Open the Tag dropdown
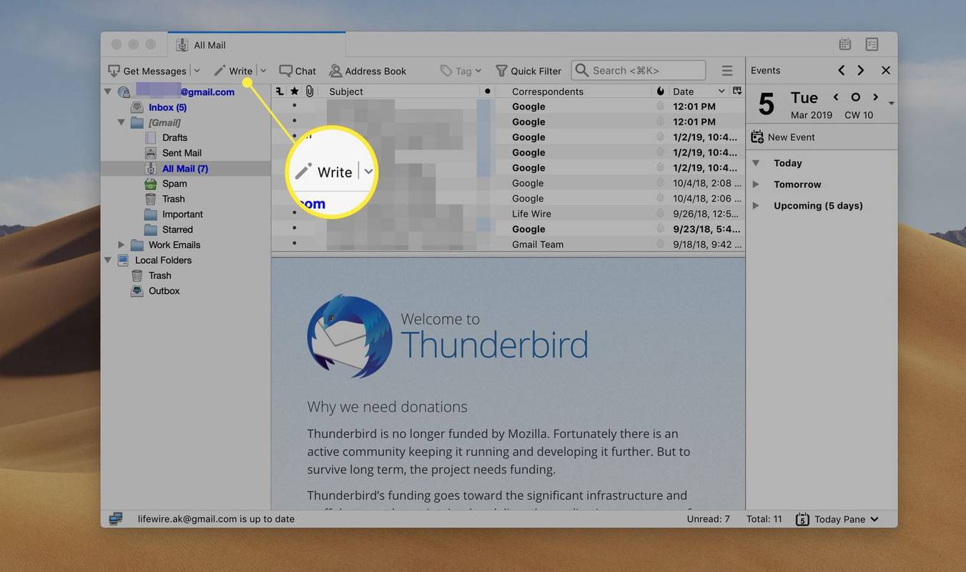This screenshot has width=966, height=572. click(x=461, y=71)
